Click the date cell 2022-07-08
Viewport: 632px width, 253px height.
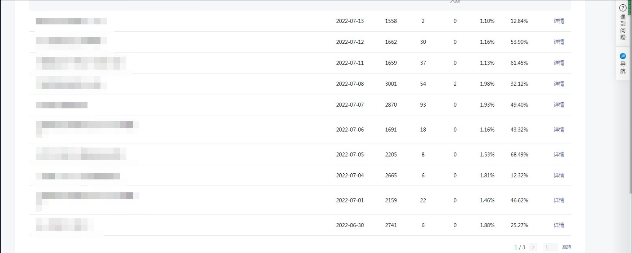pos(350,84)
